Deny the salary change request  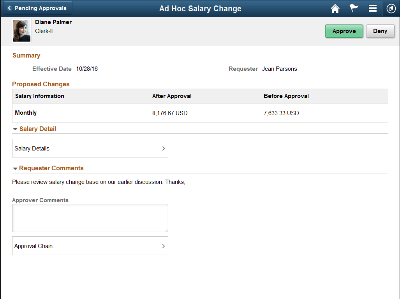(380, 31)
